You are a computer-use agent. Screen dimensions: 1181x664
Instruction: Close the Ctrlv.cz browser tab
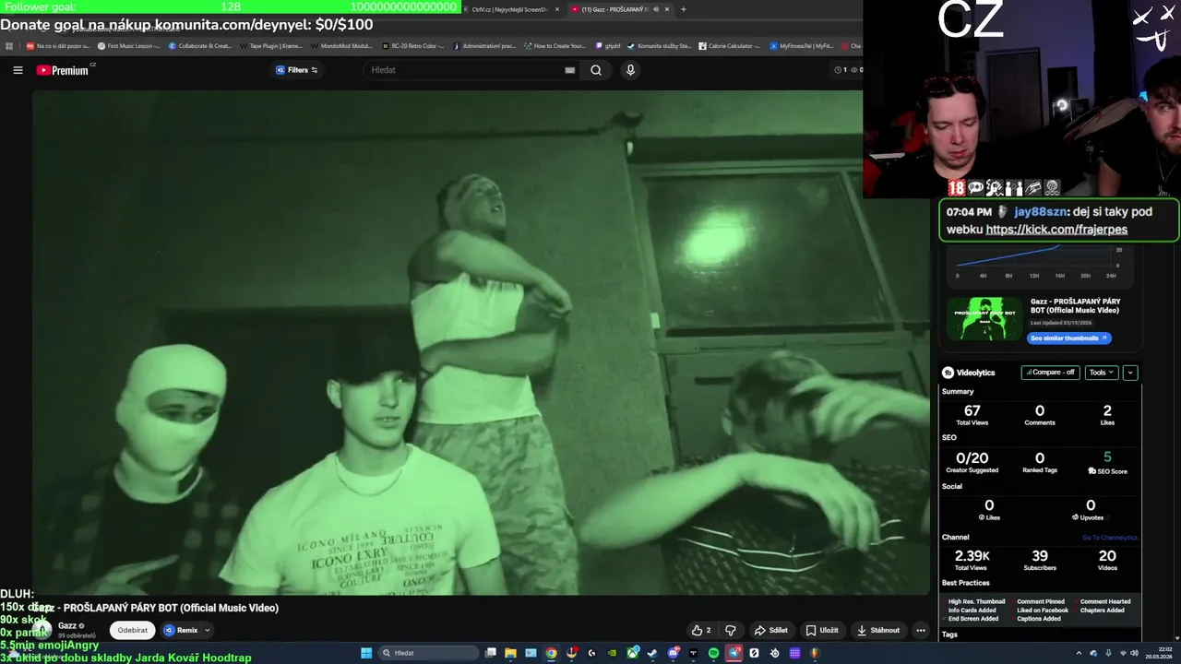pyautogui.click(x=557, y=9)
